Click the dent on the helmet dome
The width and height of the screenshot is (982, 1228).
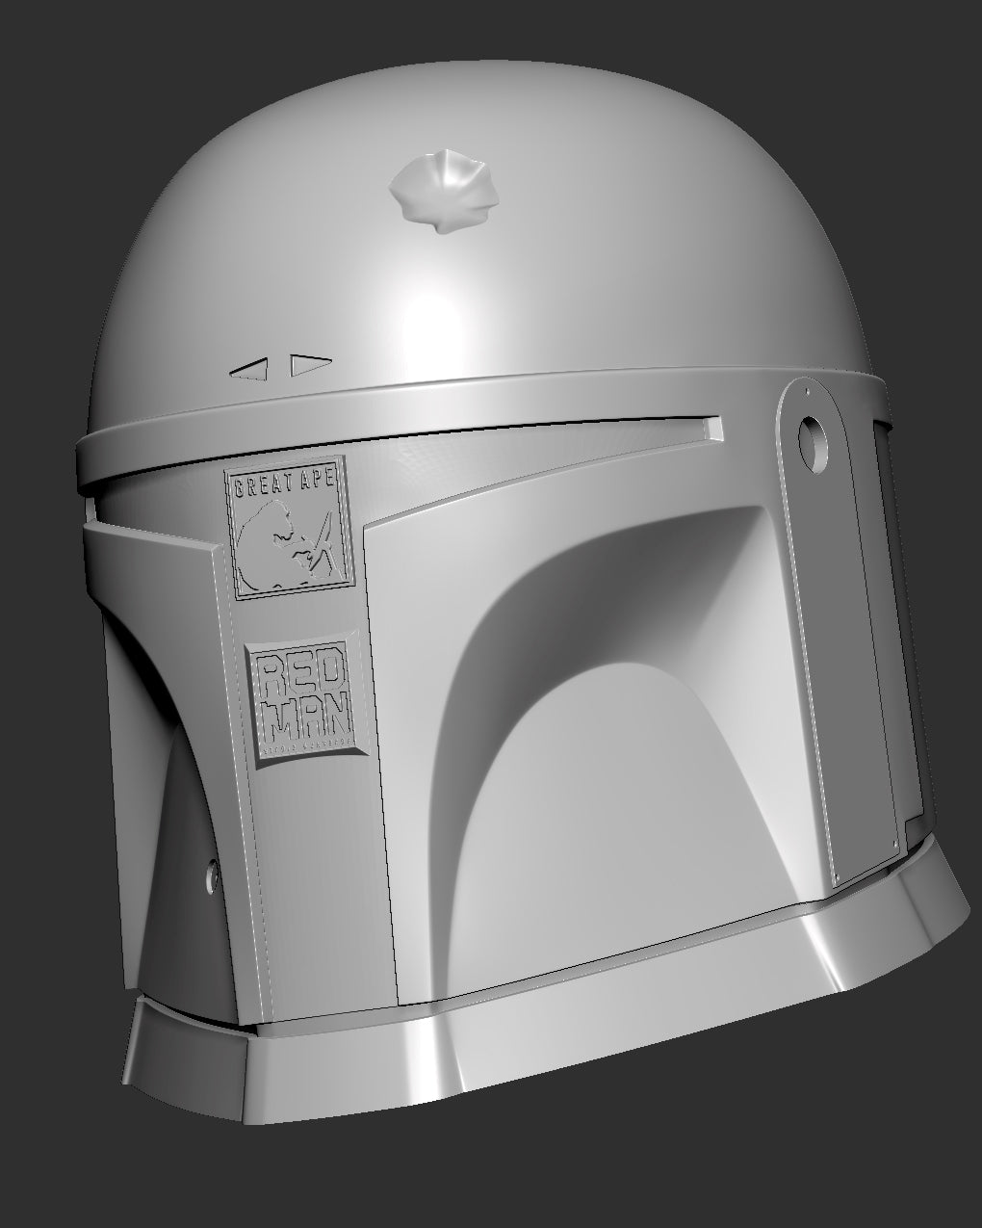445,188
